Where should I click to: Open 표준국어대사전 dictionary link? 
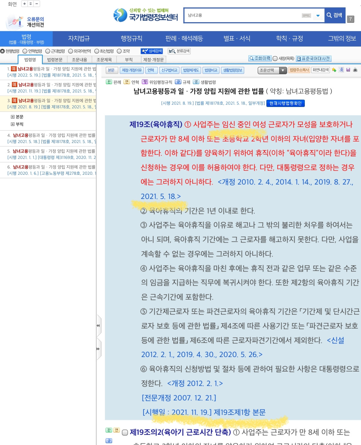314,58
